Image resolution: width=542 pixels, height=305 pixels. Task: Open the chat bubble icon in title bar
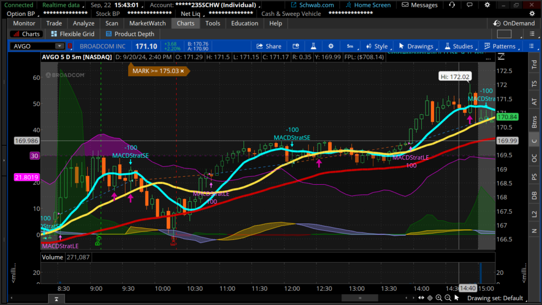469,5
